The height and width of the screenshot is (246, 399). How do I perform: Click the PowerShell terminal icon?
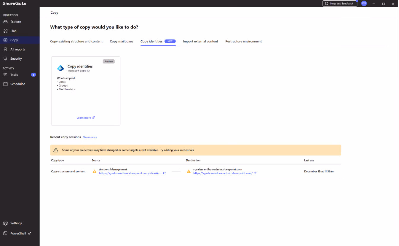[x=5, y=233]
